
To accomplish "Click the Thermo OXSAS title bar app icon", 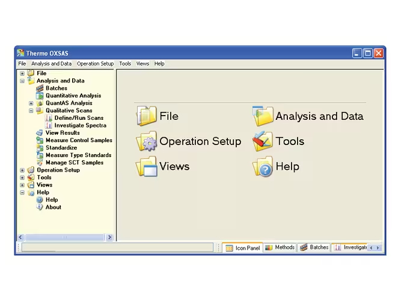I will tap(20, 53).
